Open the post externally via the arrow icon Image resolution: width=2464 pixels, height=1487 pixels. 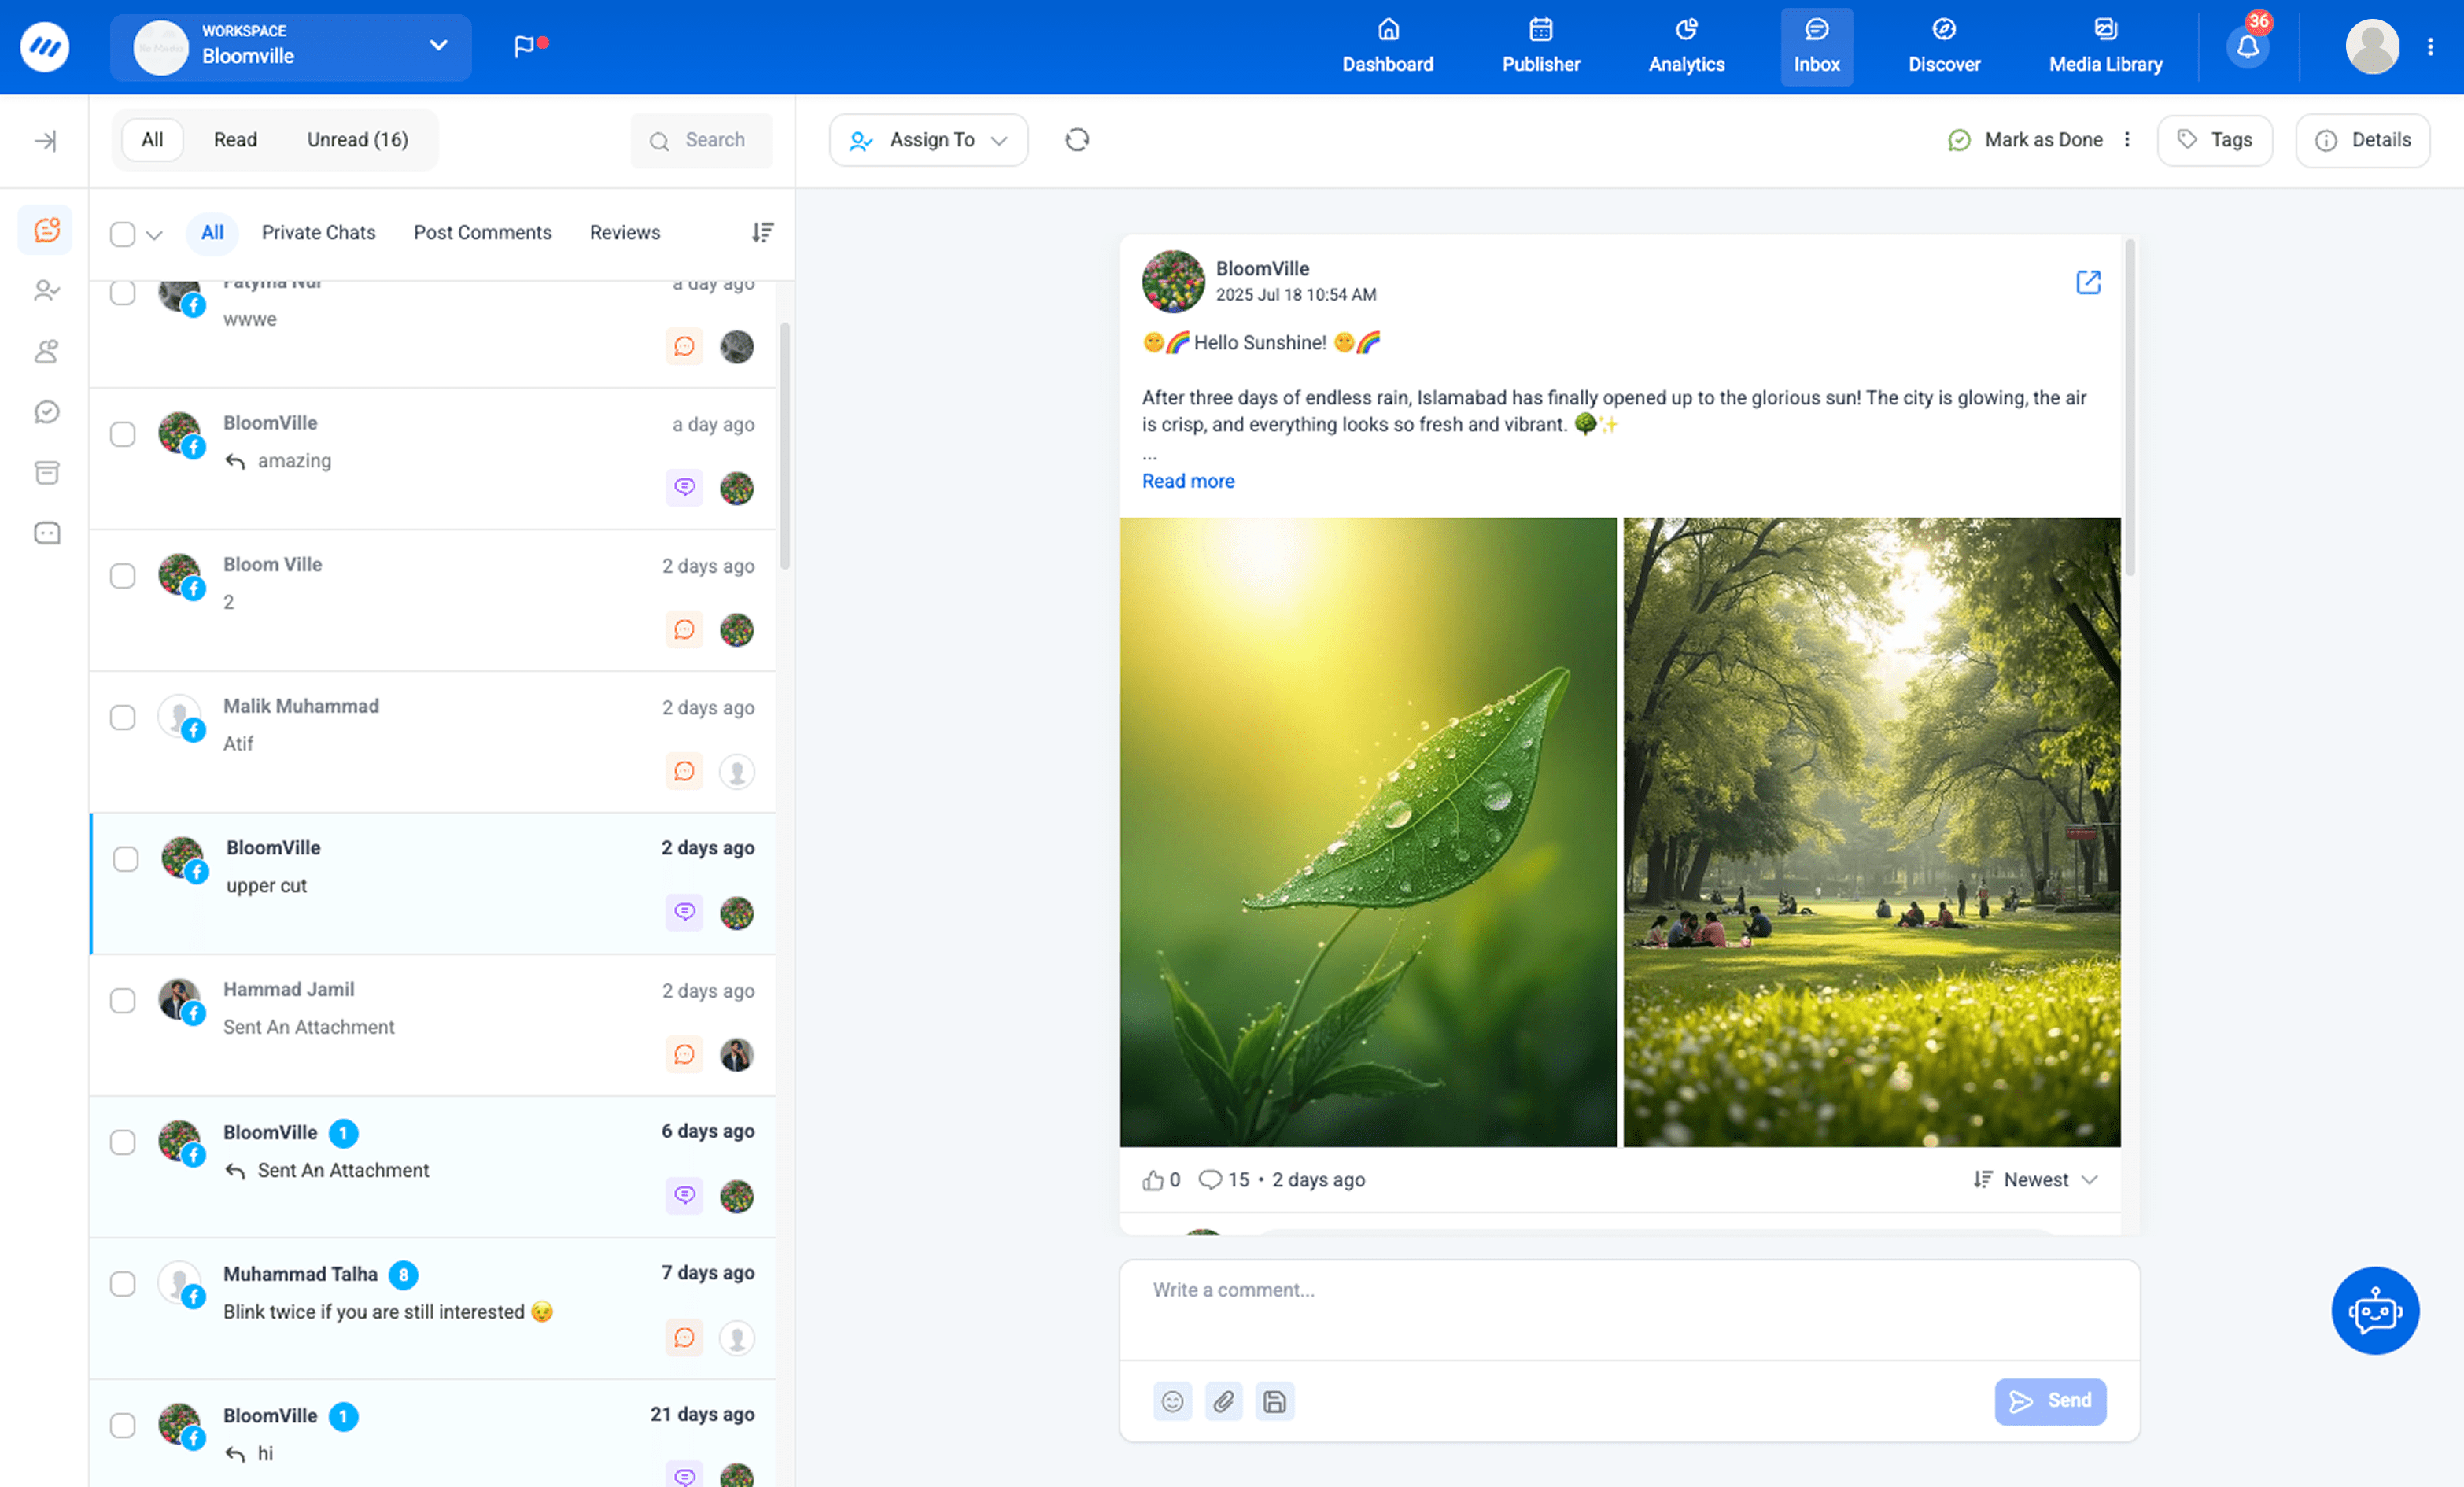tap(2088, 283)
